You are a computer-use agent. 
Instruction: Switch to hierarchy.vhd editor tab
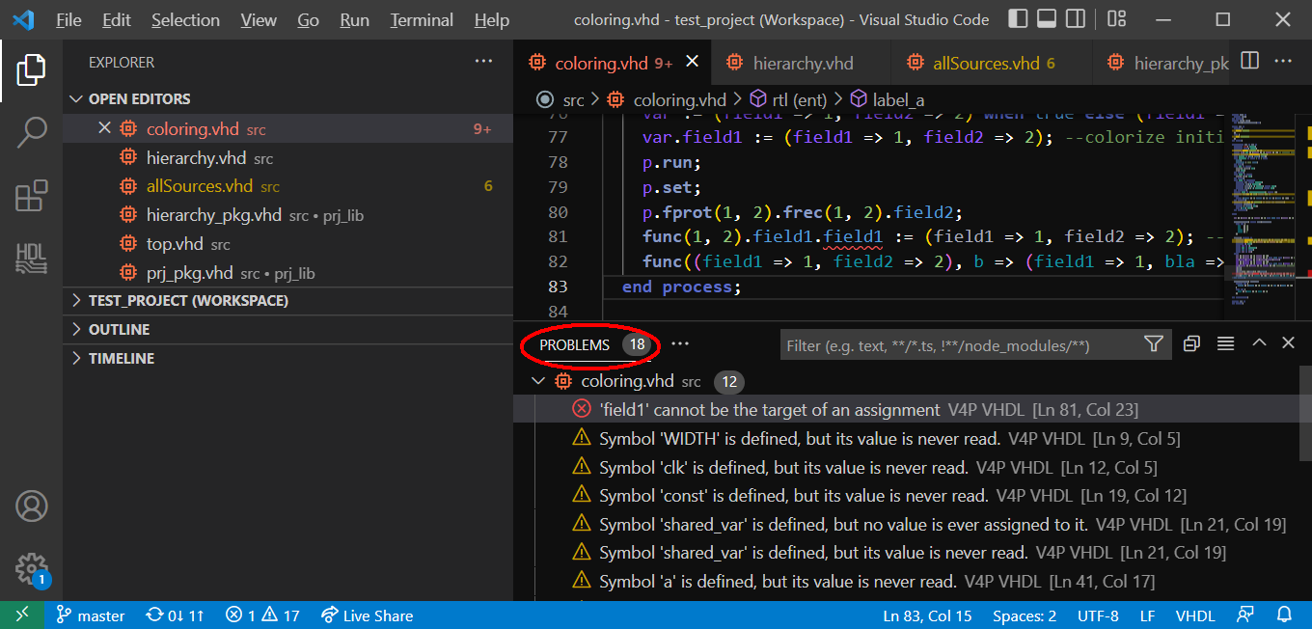click(802, 63)
